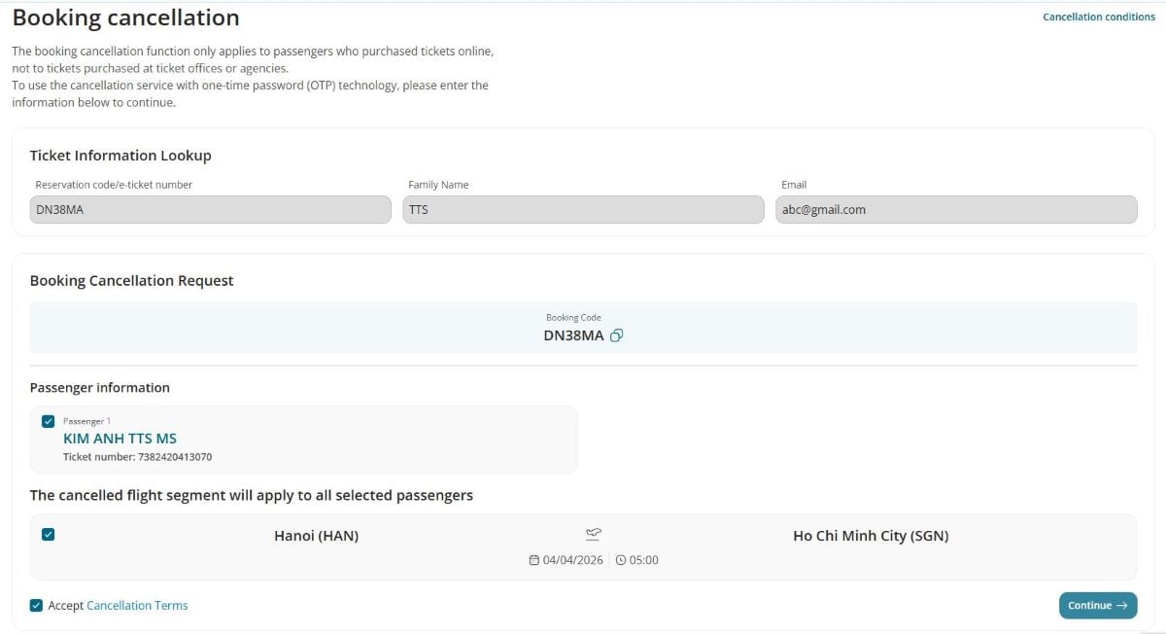1166x634 pixels.
Task: Click the Email field
Action: click(956, 209)
